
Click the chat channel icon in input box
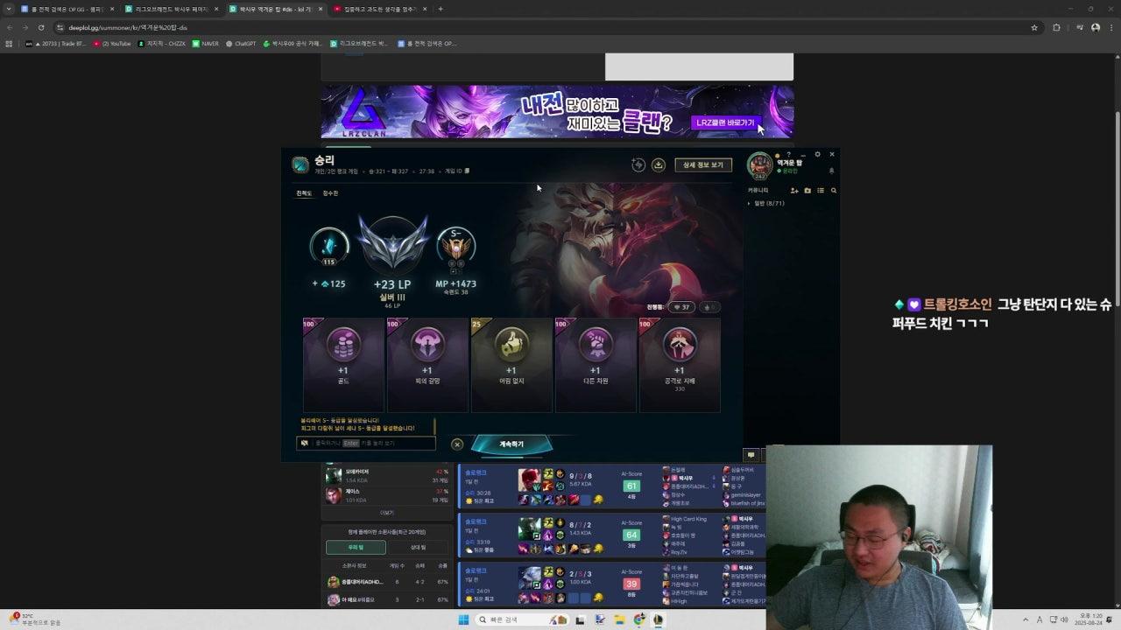305,443
